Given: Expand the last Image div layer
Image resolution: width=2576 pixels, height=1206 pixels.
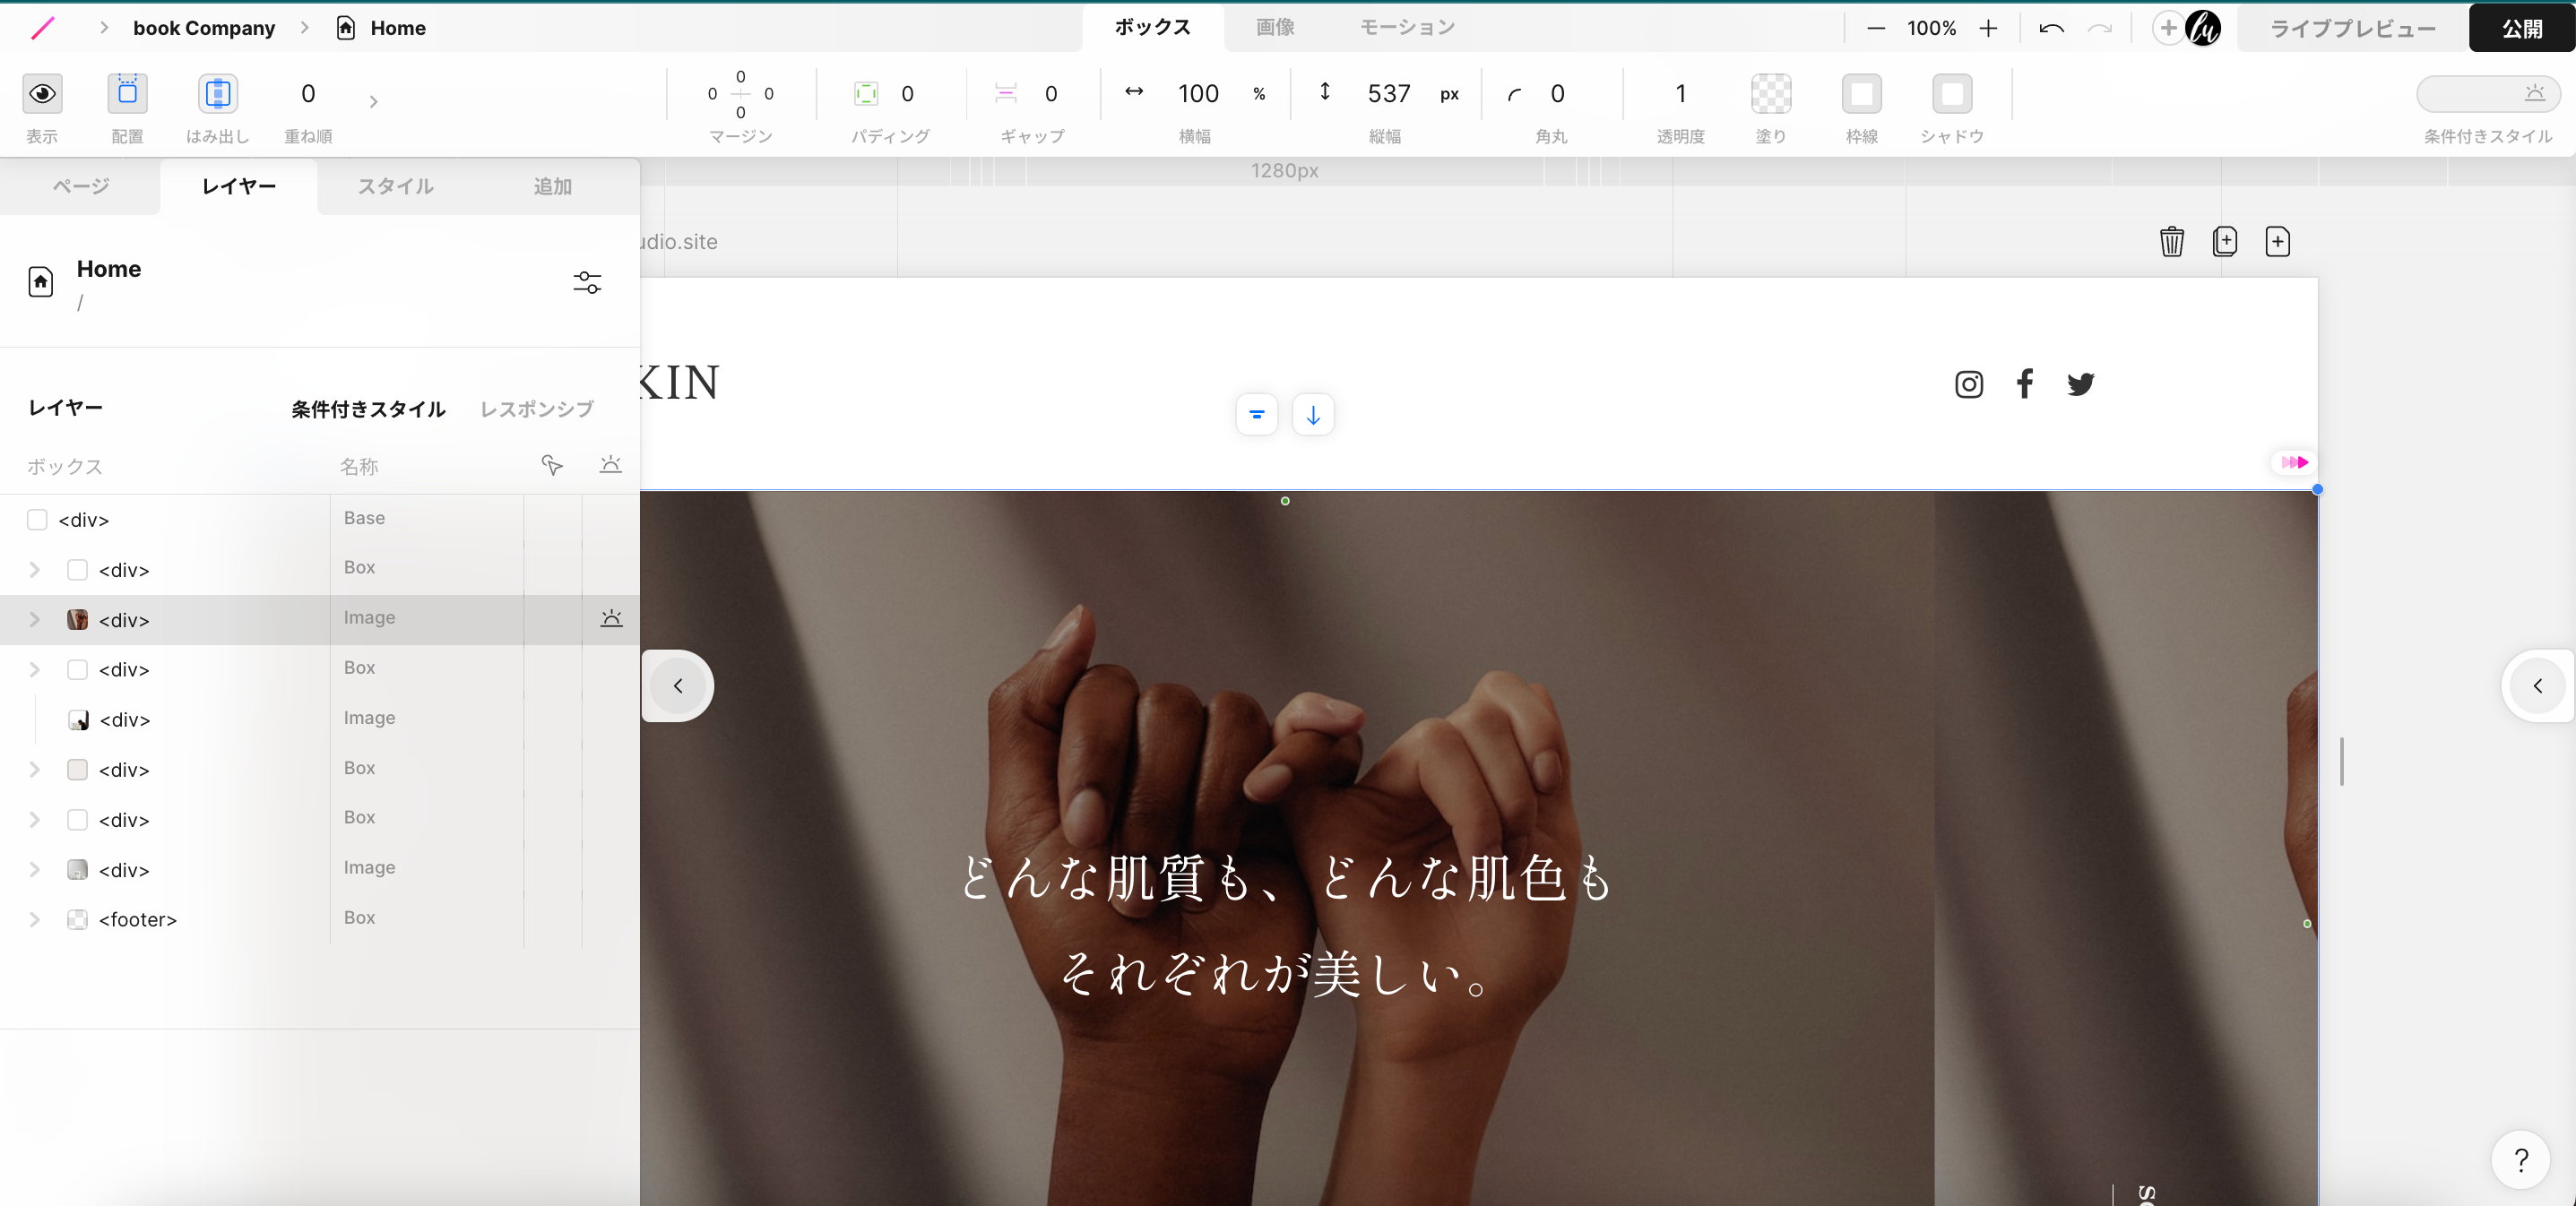Looking at the screenshot, I should pos(34,870).
